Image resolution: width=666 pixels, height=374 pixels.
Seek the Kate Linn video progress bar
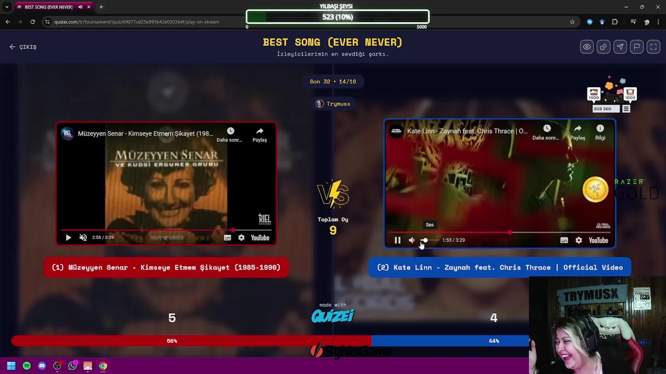499,232
